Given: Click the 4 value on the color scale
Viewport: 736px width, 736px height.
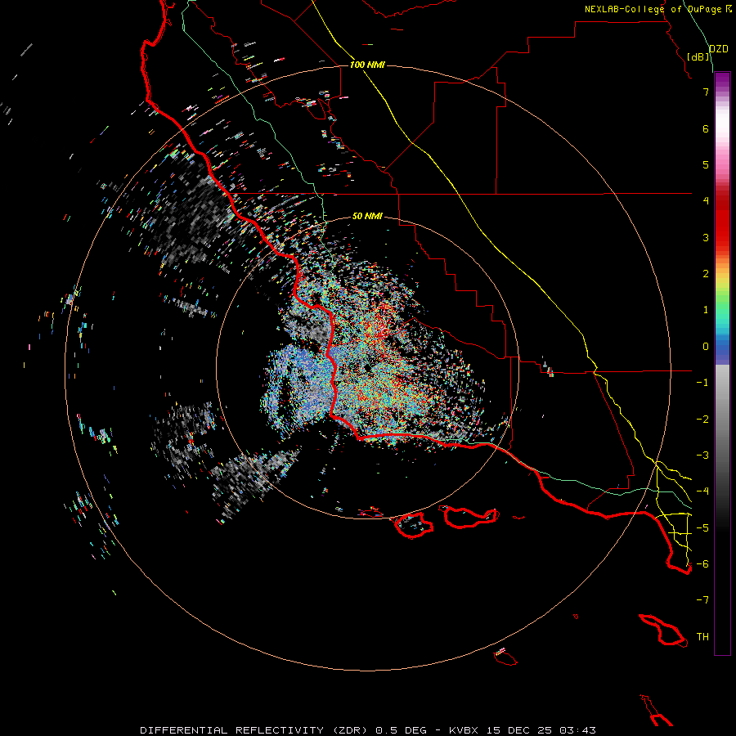Looking at the screenshot, I should 706,201.
